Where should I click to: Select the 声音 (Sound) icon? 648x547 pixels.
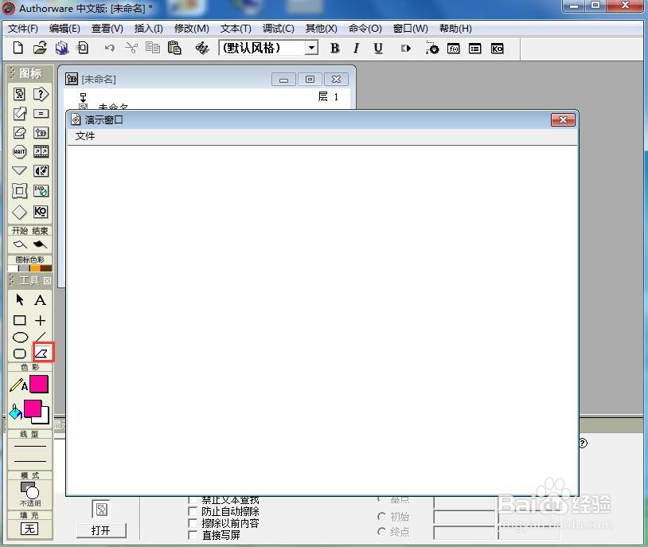[x=41, y=170]
